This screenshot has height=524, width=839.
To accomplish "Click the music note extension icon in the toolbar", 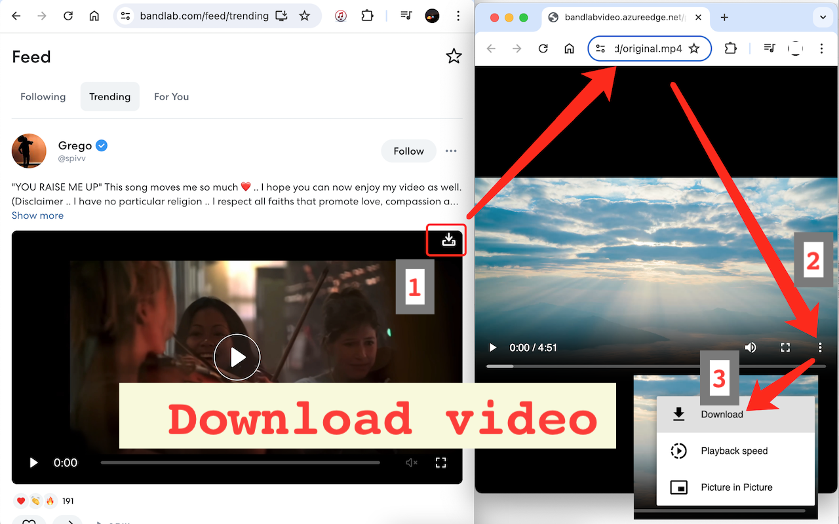I will coord(340,16).
